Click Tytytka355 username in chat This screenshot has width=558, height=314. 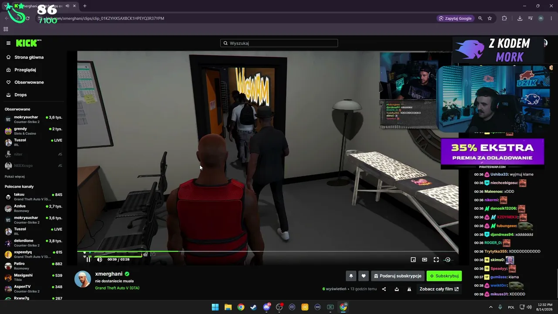[496, 251]
